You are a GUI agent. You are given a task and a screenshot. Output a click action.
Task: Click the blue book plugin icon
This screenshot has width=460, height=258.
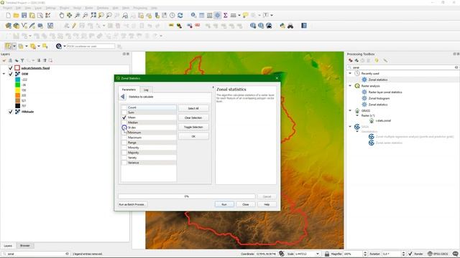(x=304, y=26)
